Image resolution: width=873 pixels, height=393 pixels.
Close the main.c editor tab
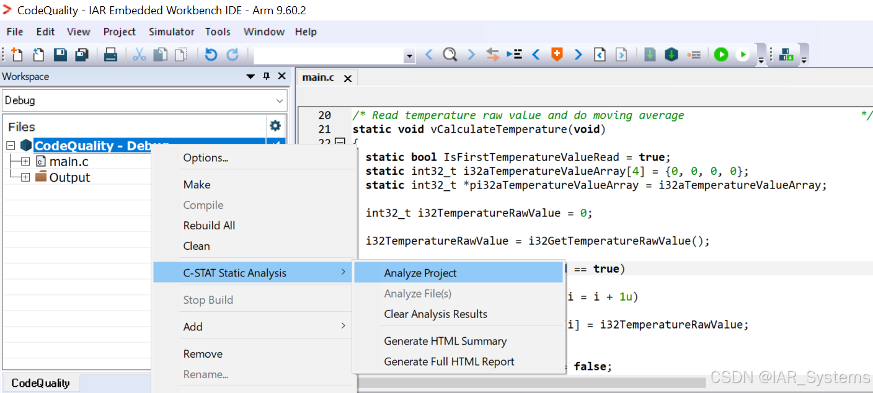[348, 78]
